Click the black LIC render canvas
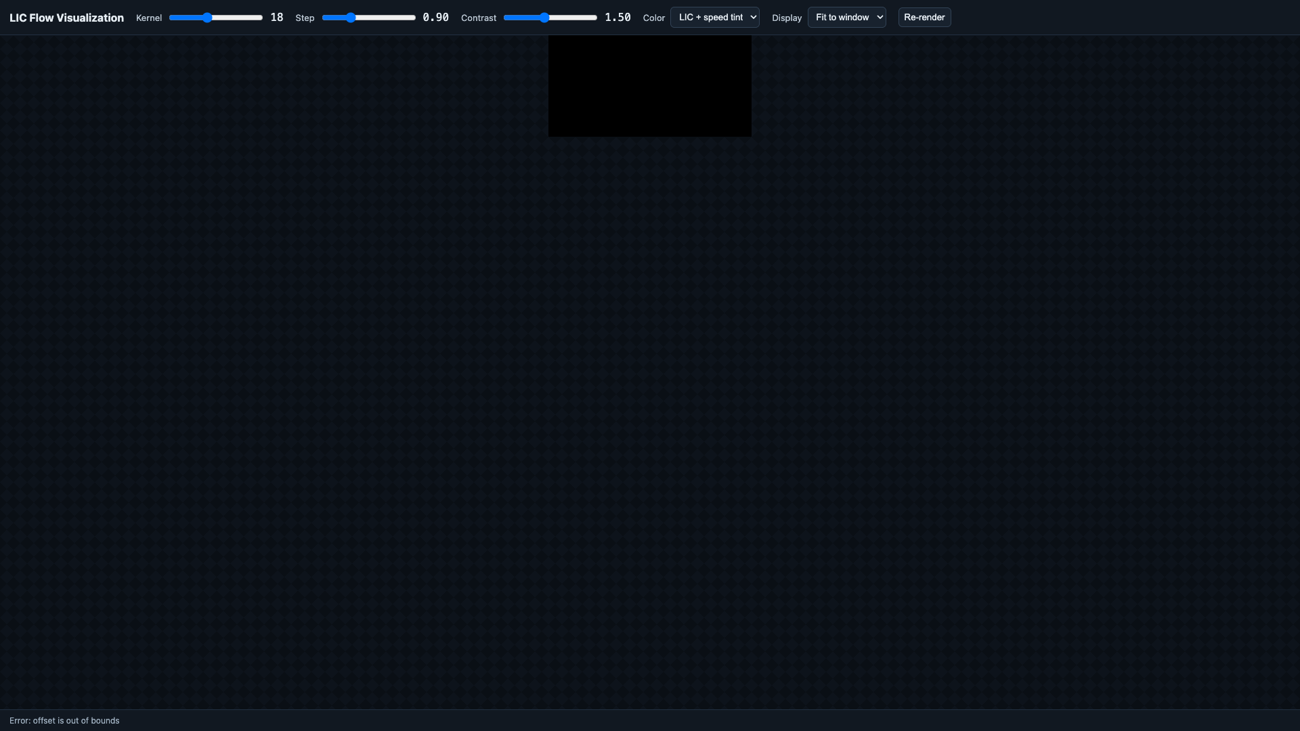Screen dimensions: 1300x731 pyautogui.click(x=650, y=86)
